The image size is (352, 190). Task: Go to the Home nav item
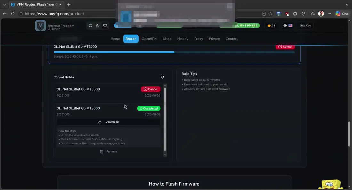(115, 39)
